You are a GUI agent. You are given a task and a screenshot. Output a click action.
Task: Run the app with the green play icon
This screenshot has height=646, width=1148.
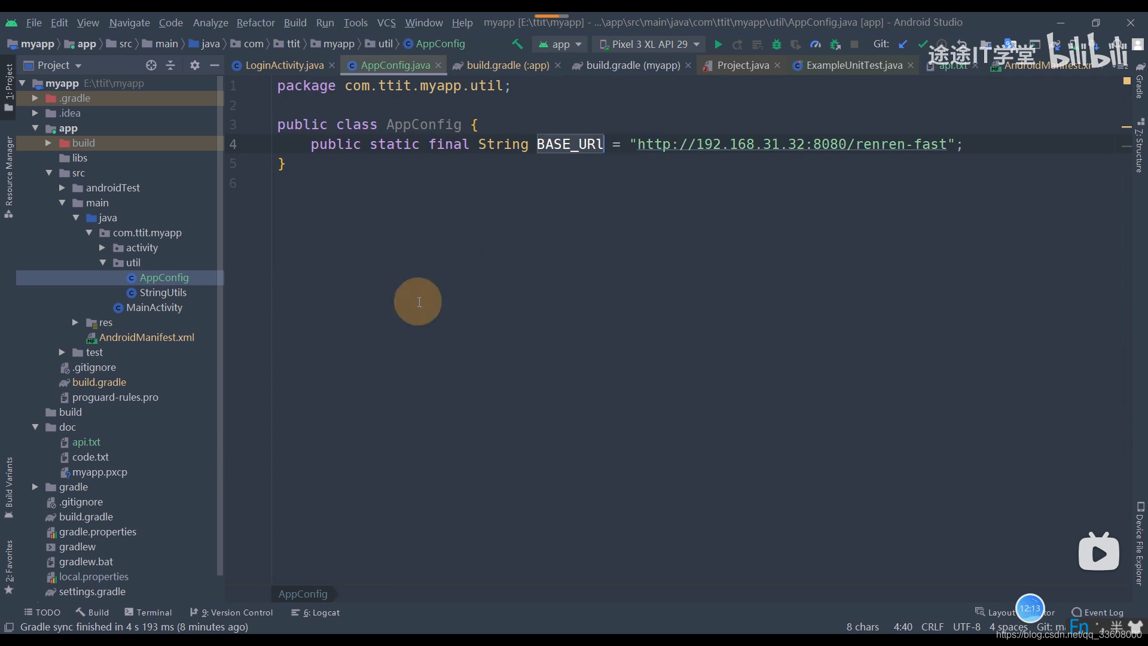pyautogui.click(x=718, y=44)
